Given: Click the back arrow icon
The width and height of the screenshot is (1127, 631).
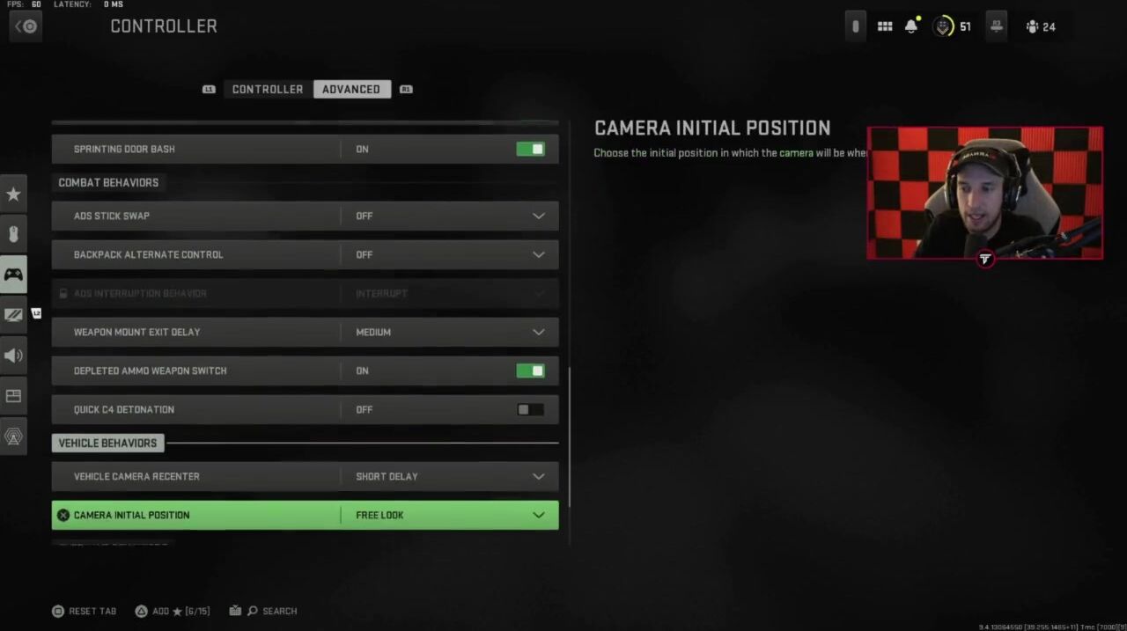Looking at the screenshot, I should 26,26.
